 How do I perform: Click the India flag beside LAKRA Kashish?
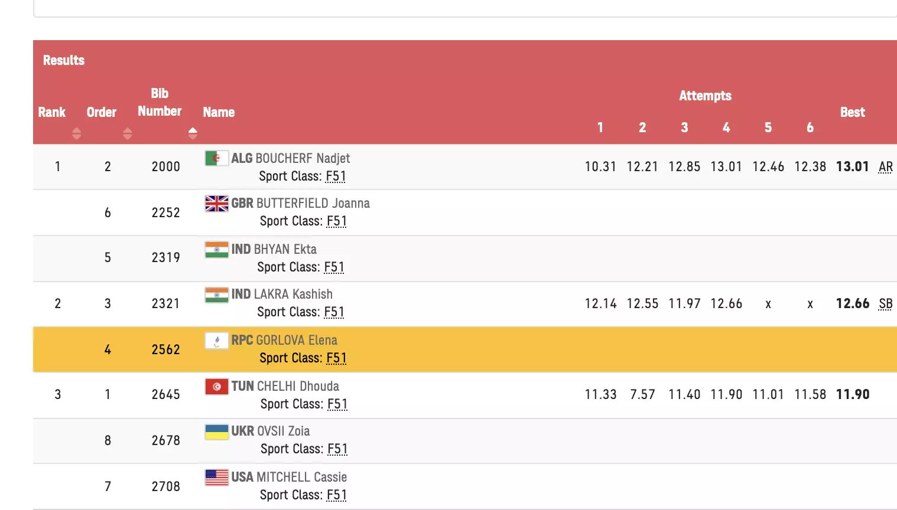(216, 295)
